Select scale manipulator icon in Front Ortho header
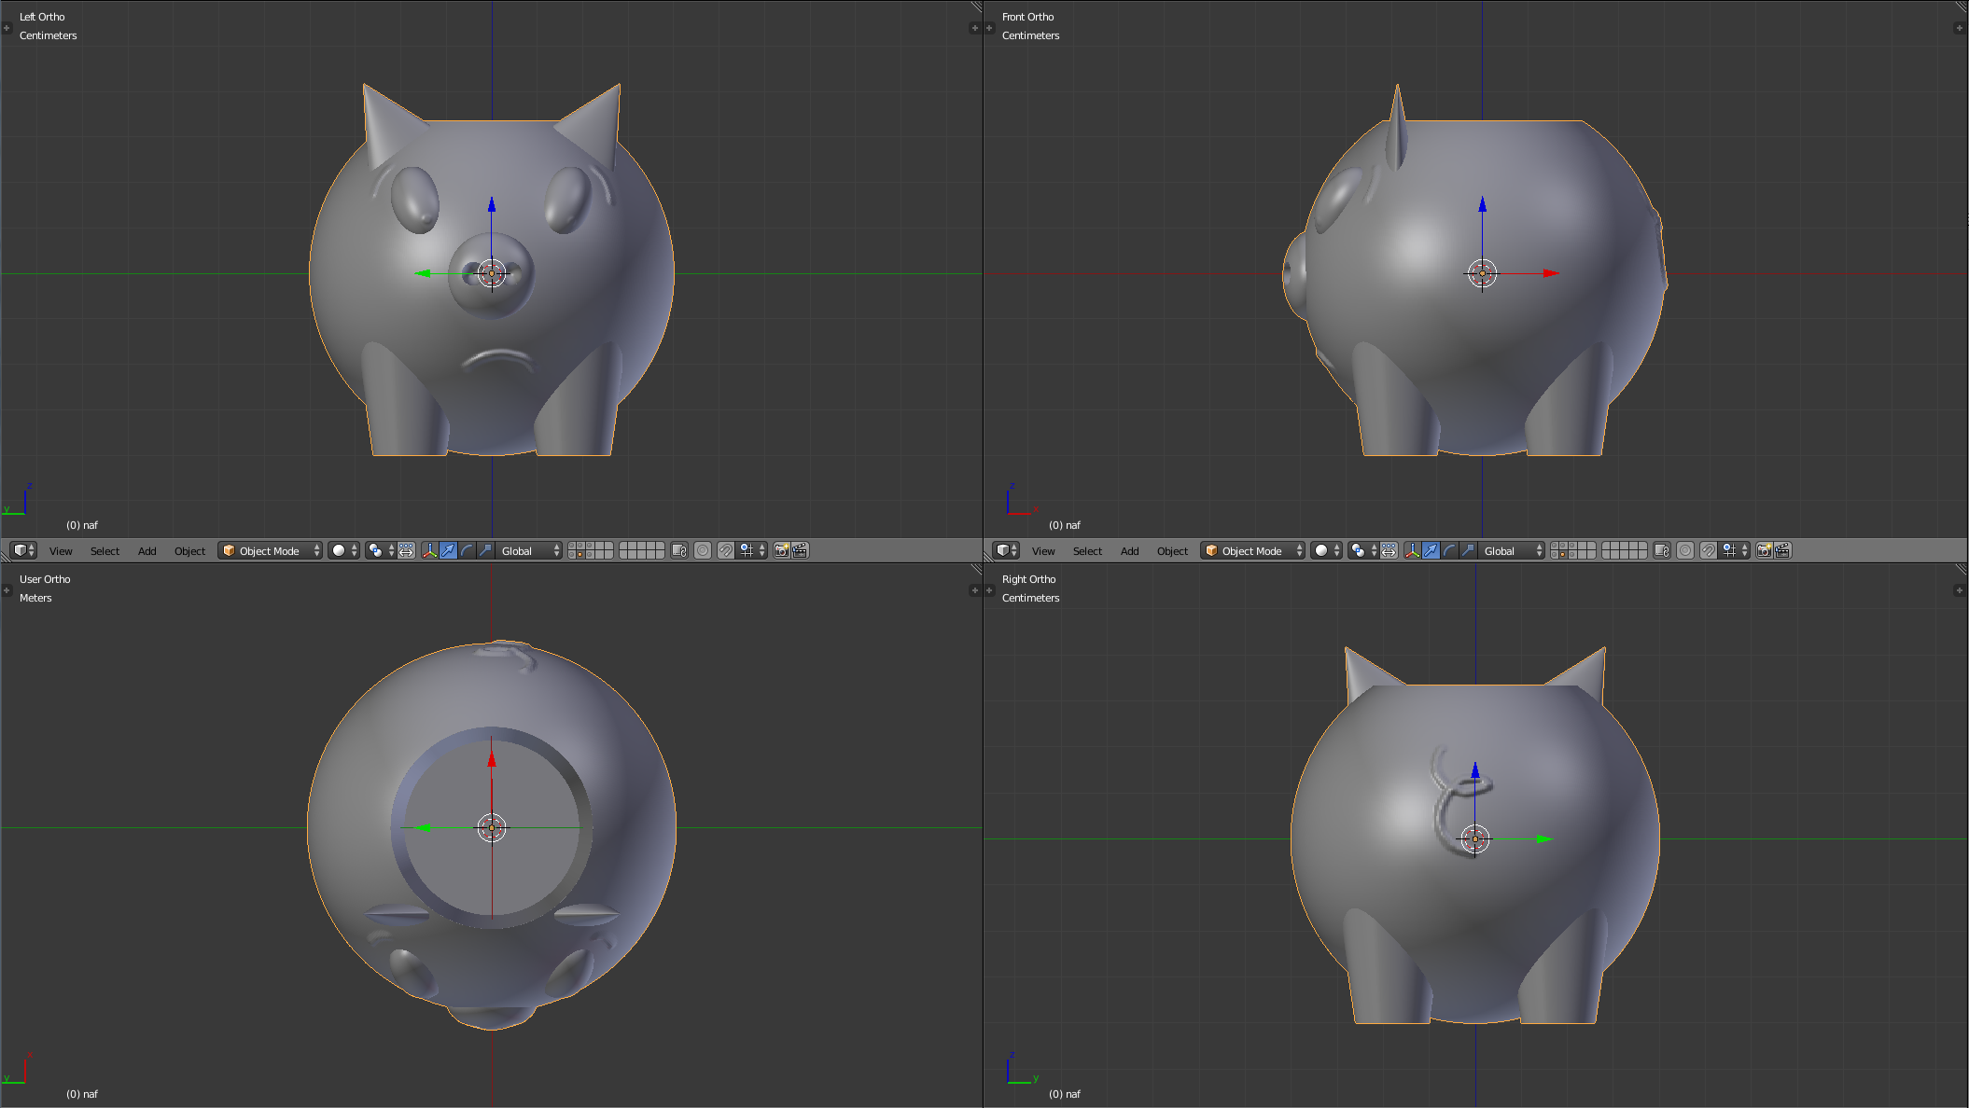Viewport: 1969px width, 1108px height. (1468, 550)
